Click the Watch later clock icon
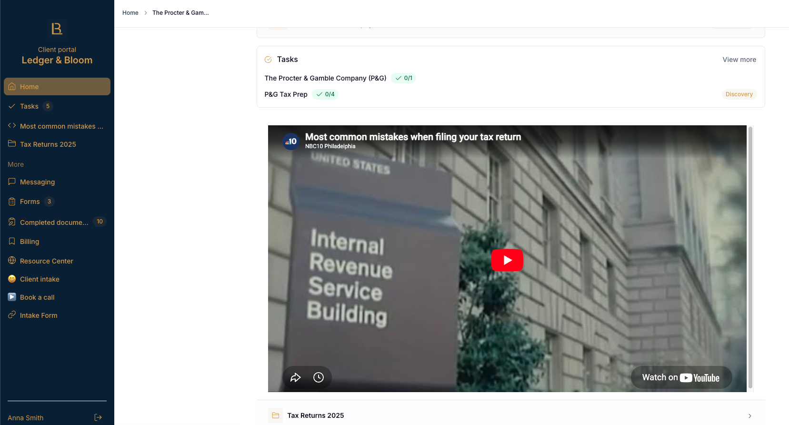789x425 pixels. [x=319, y=378]
